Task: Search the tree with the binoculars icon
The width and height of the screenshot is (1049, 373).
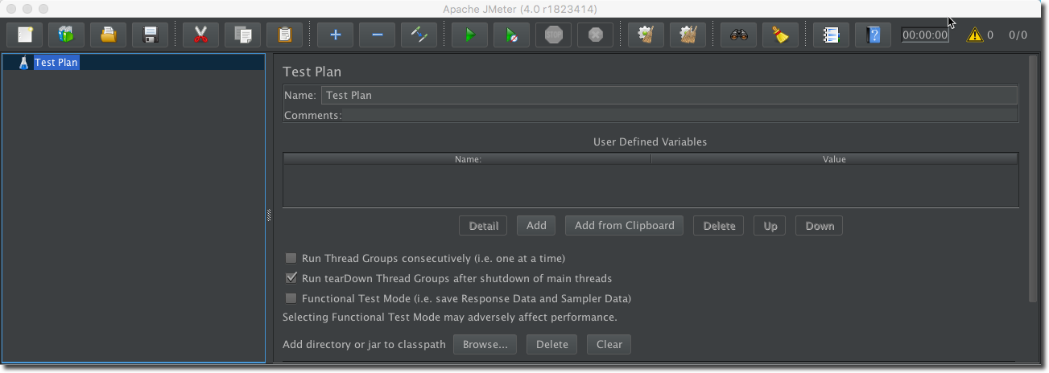Action: pos(738,35)
